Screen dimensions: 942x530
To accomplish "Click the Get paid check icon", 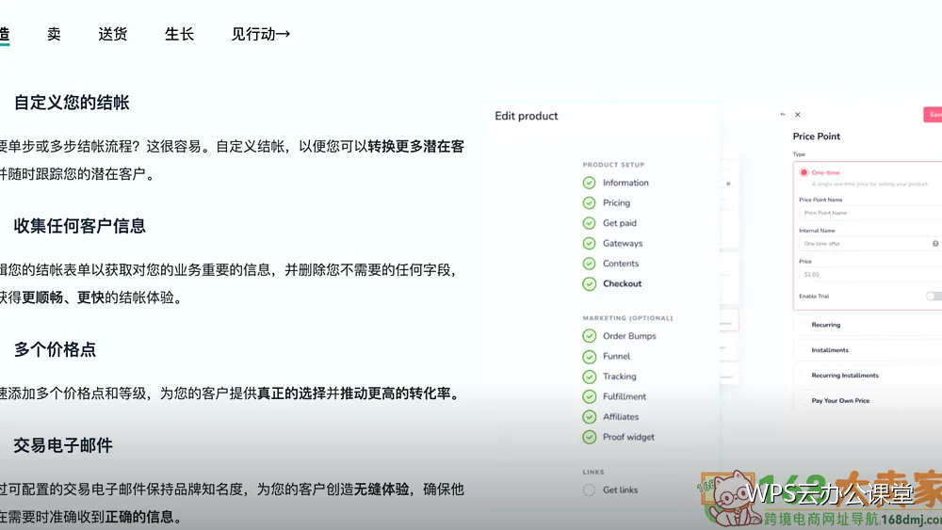I will (x=589, y=223).
